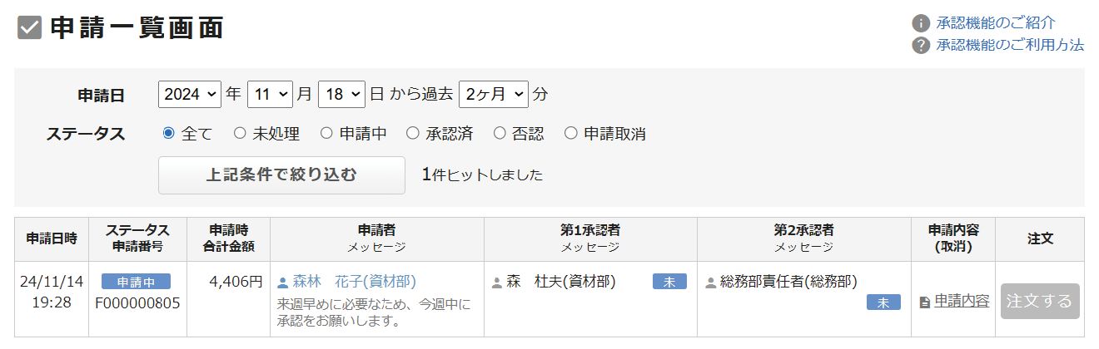The height and width of the screenshot is (349, 1099).
Task: Click the document icon beside 申請内容 link
Action: [924, 302]
